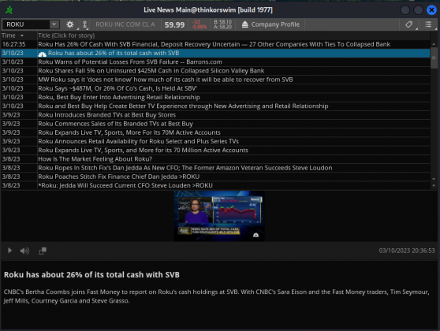Viewport: 440px width, 331px height.
Task: Click the news list scrollbar thumb
Action: (434, 58)
